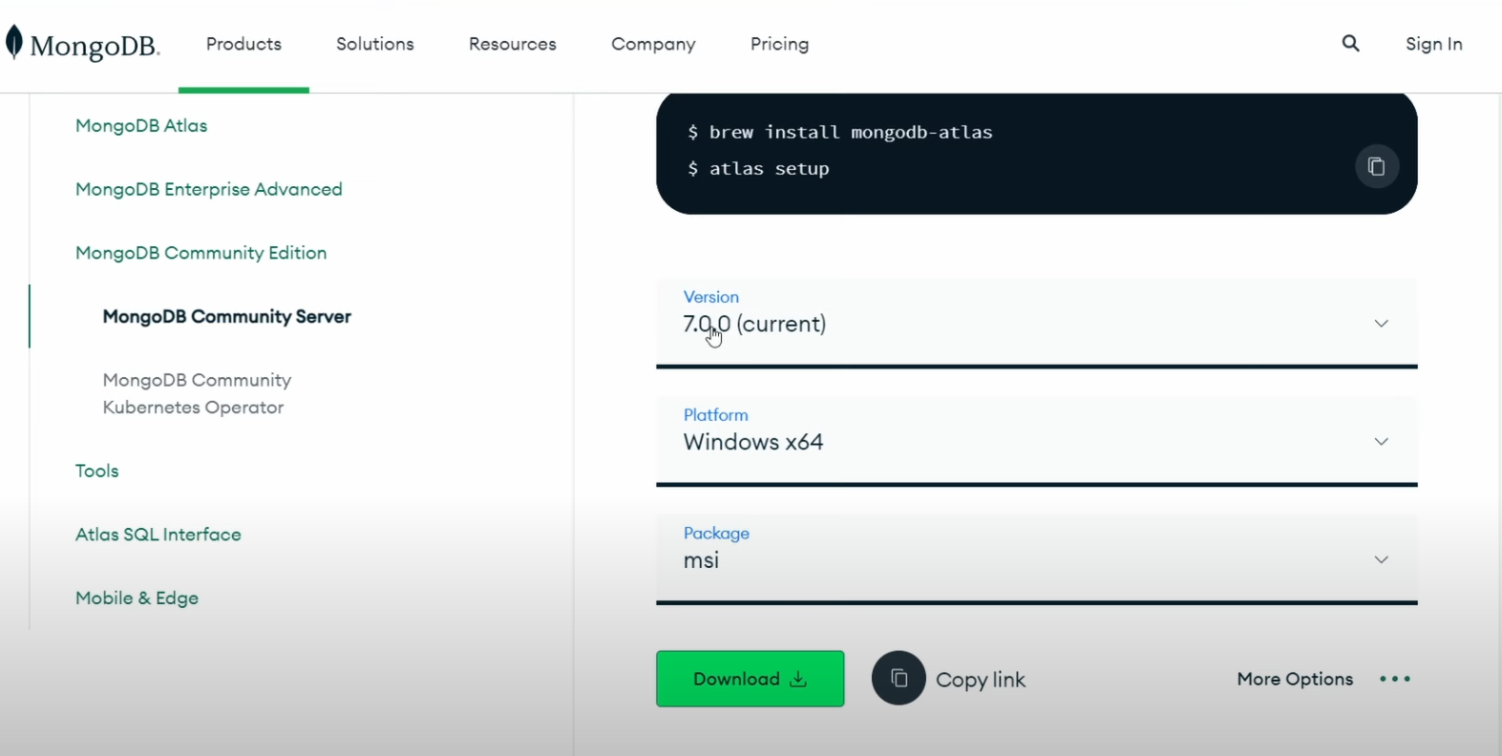Image resolution: width=1502 pixels, height=756 pixels.
Task: Click the green Download button
Action: 750,679
